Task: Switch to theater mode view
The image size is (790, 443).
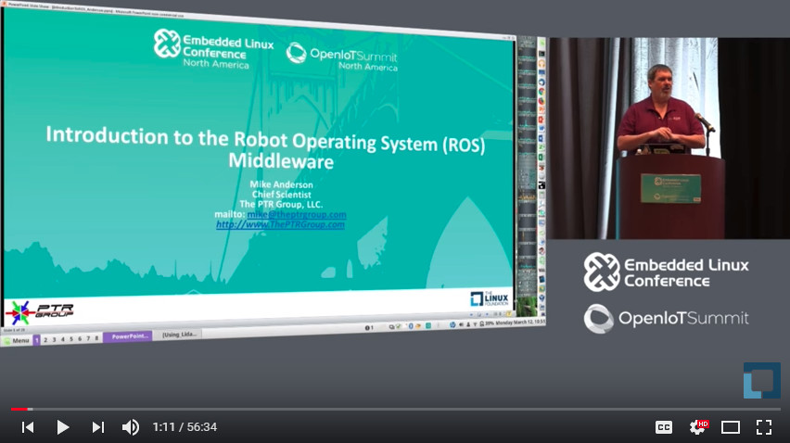Action: click(x=730, y=427)
